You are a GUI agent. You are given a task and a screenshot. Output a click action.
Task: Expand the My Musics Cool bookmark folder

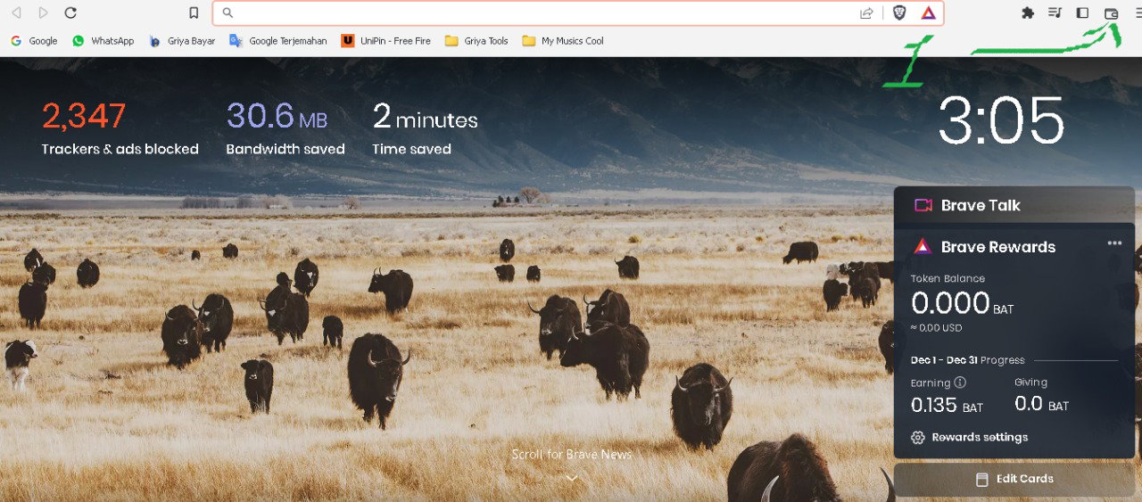pyautogui.click(x=563, y=41)
